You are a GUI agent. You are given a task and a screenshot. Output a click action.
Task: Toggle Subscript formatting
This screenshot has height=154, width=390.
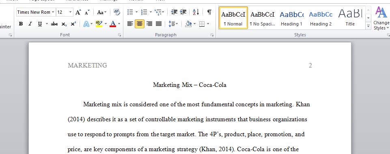[x=64, y=24]
